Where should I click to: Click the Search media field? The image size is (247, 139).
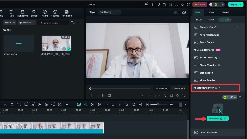point(53,23)
